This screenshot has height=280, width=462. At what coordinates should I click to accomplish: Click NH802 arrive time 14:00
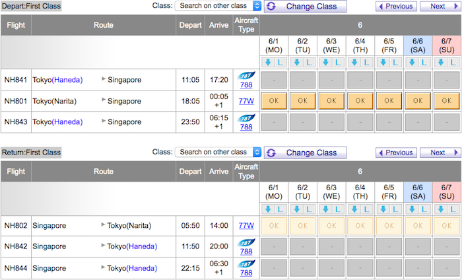(219, 226)
